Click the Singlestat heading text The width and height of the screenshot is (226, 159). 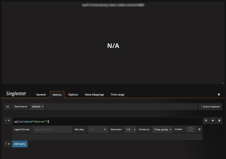pos(16,94)
